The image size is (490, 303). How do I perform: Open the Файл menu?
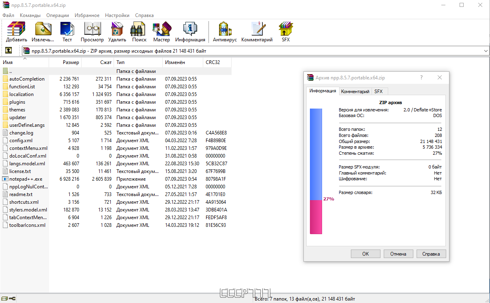[8, 15]
